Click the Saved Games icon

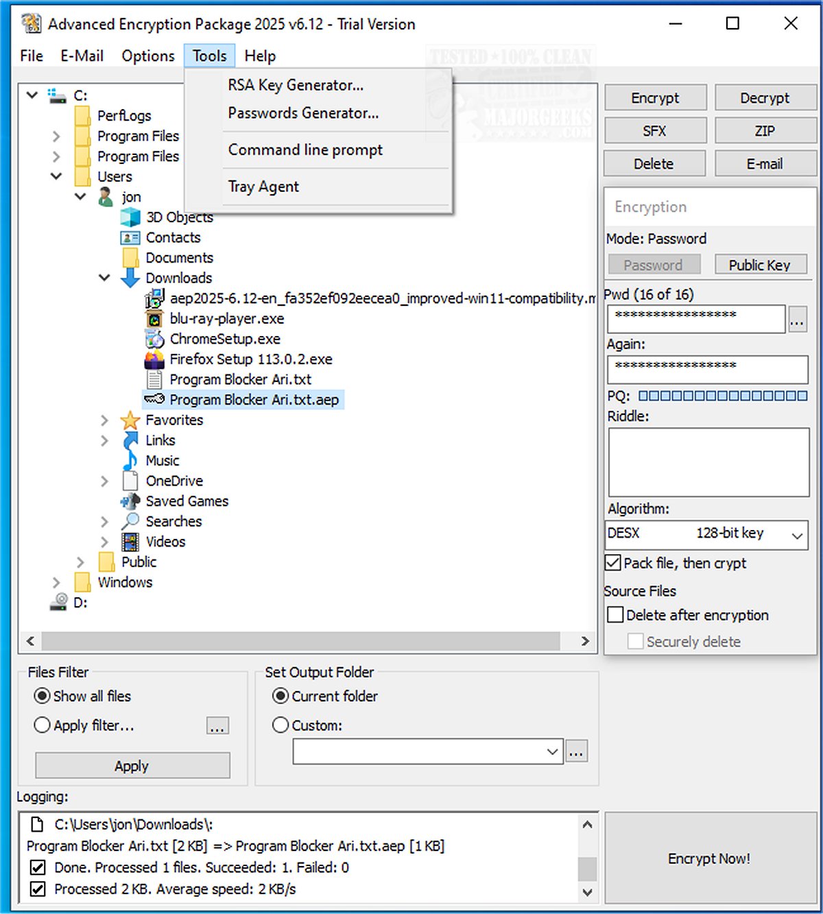[x=130, y=501]
